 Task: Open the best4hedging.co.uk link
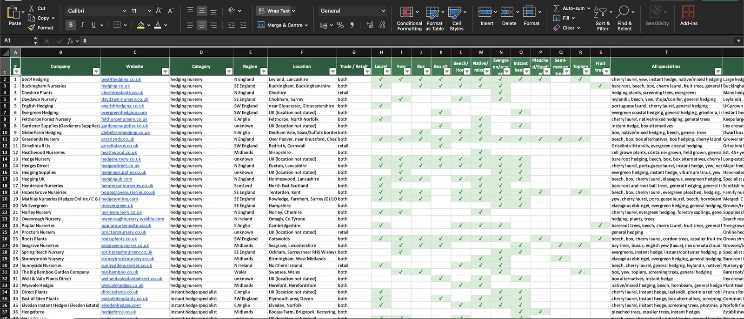pos(121,80)
